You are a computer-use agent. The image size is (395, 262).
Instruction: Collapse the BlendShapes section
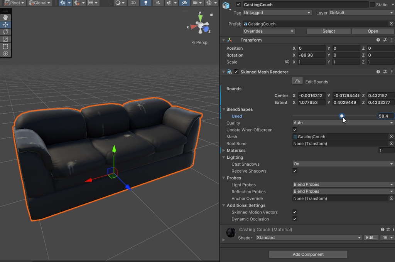click(224, 109)
